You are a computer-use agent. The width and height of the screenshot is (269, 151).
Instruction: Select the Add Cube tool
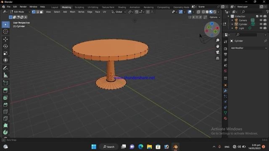click(5, 83)
